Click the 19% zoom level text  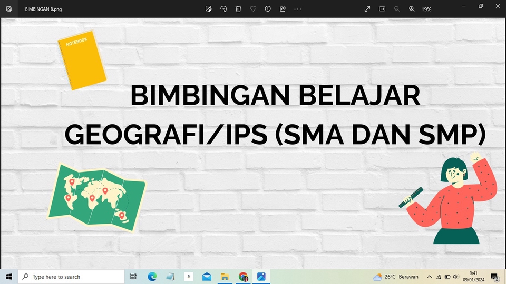pyautogui.click(x=426, y=9)
